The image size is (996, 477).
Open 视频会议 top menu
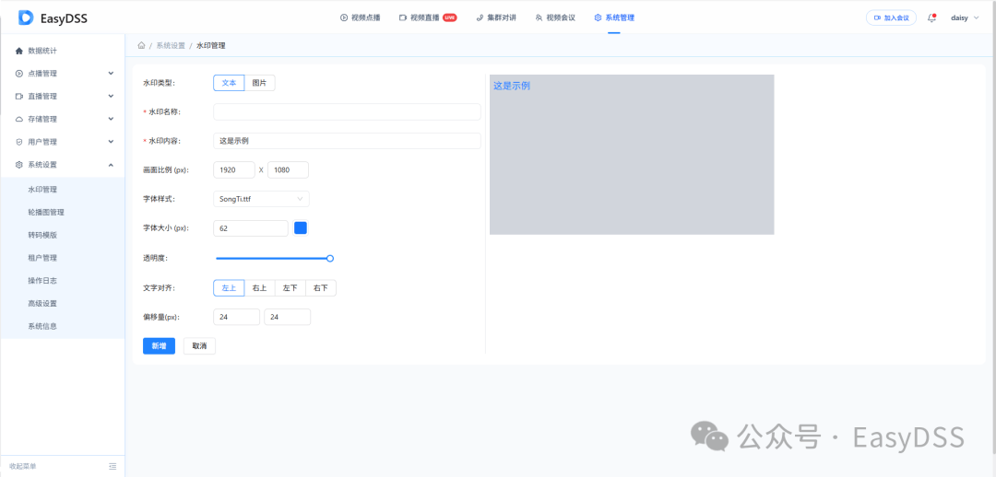555,17
